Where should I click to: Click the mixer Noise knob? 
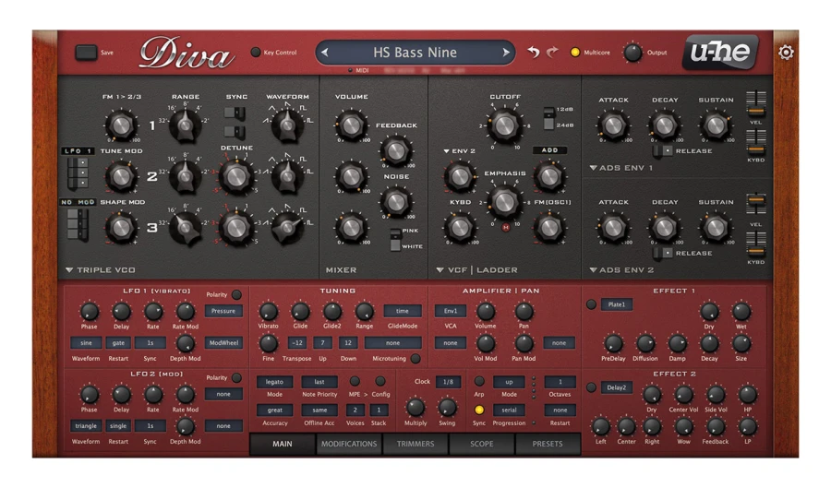396,202
